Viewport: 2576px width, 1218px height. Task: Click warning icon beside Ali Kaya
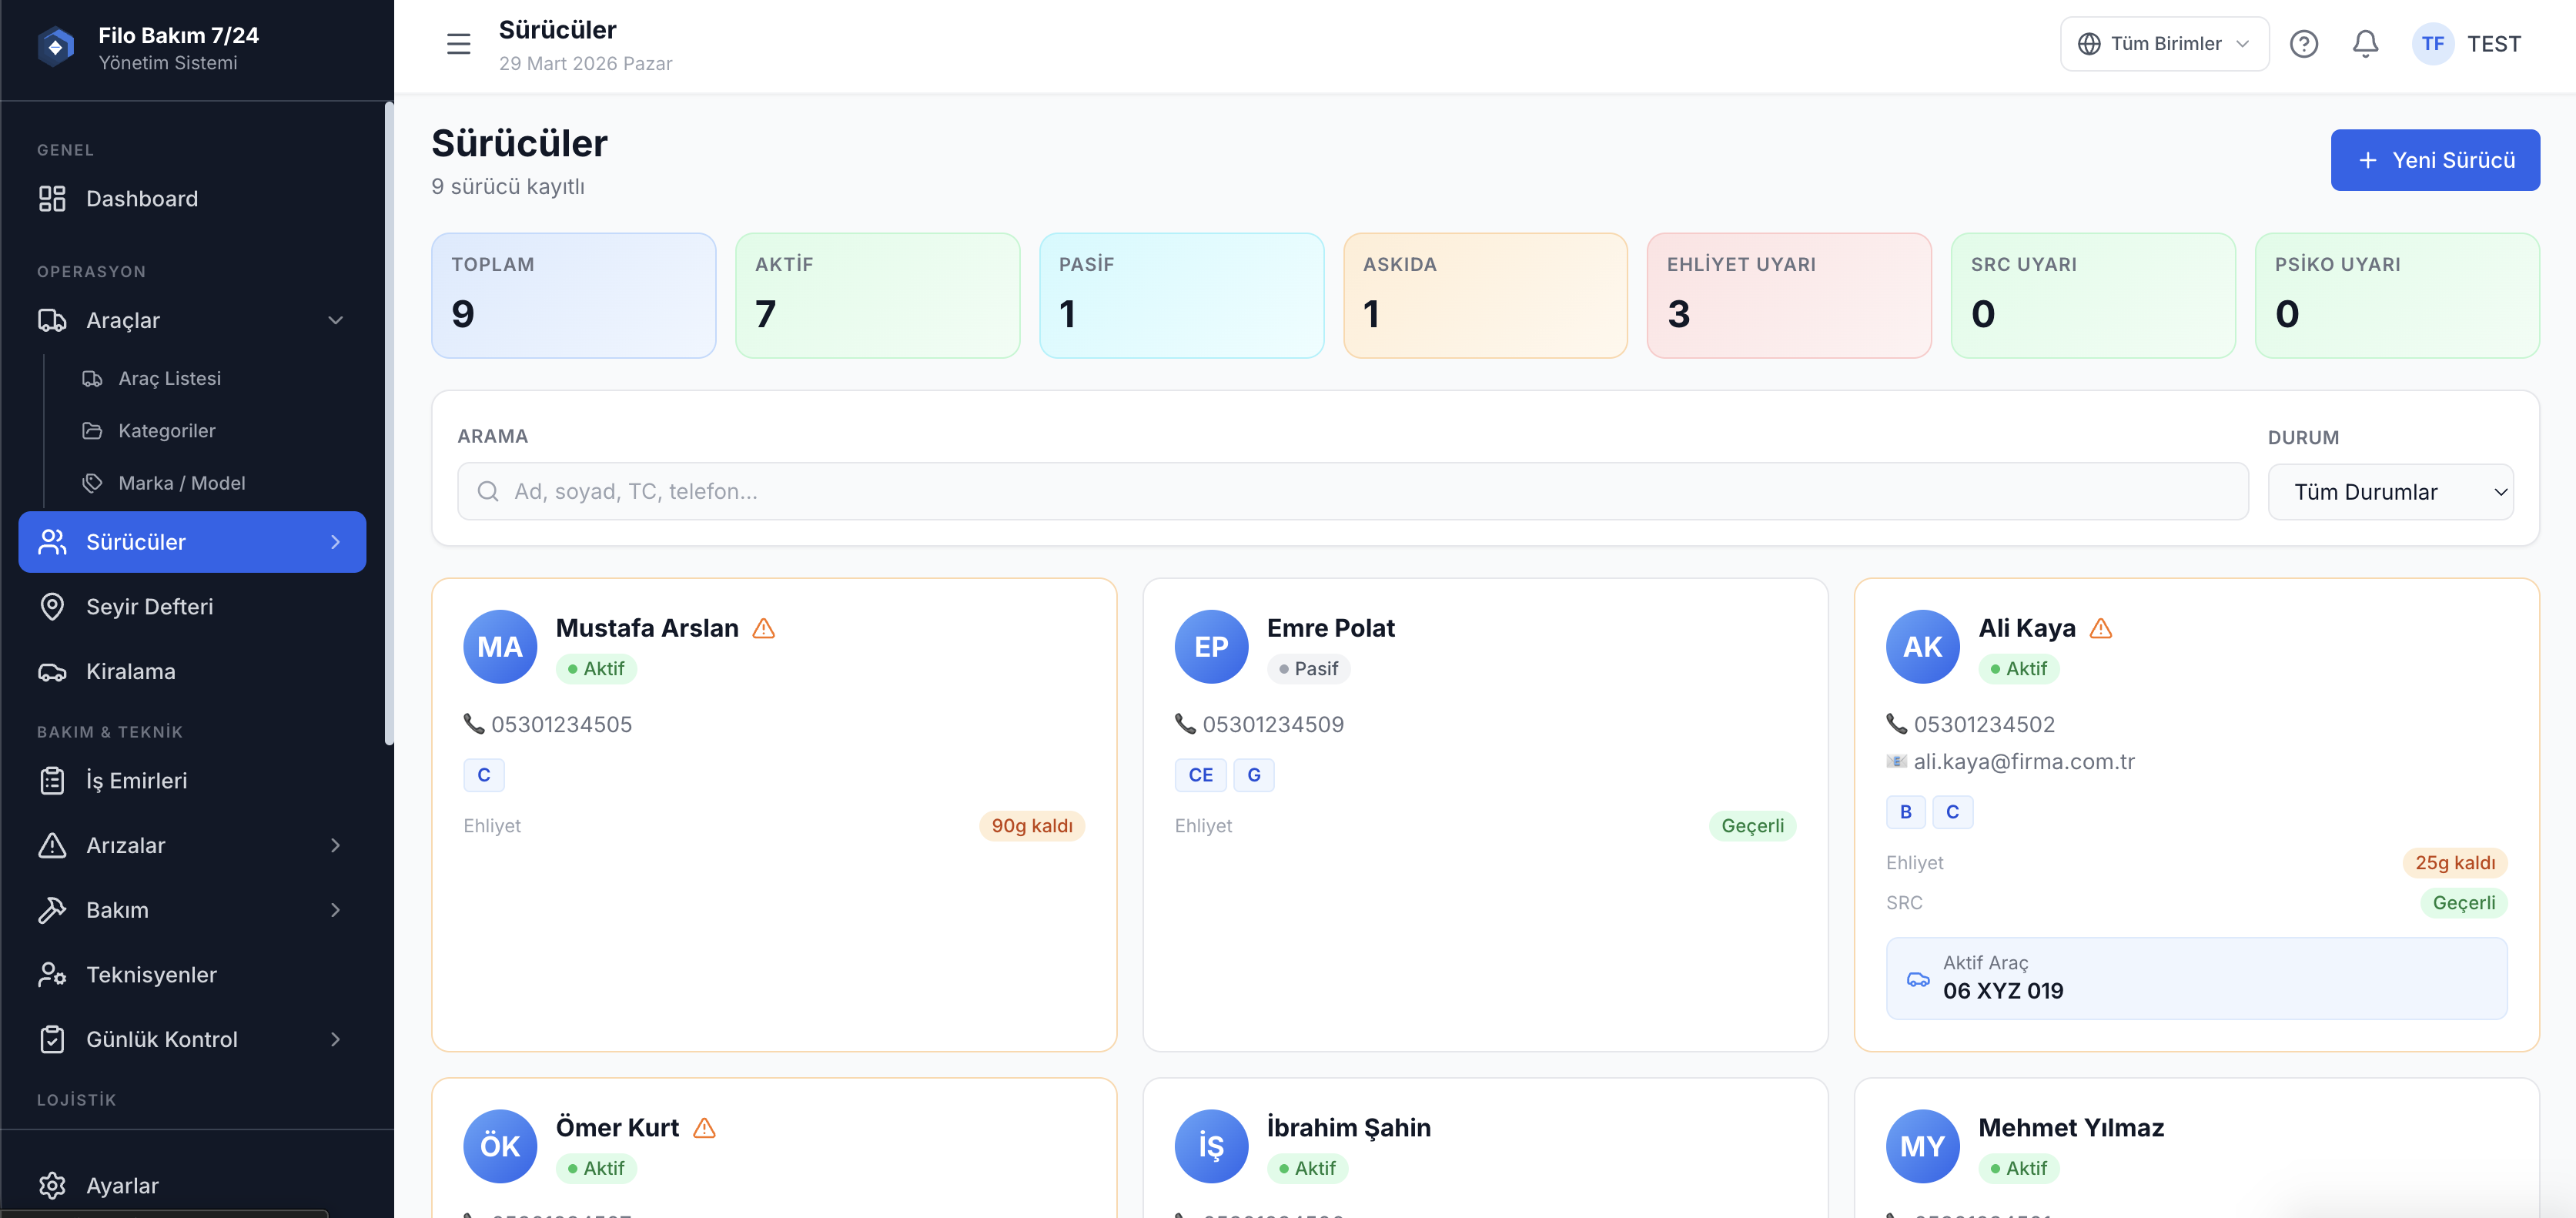[x=2101, y=628]
